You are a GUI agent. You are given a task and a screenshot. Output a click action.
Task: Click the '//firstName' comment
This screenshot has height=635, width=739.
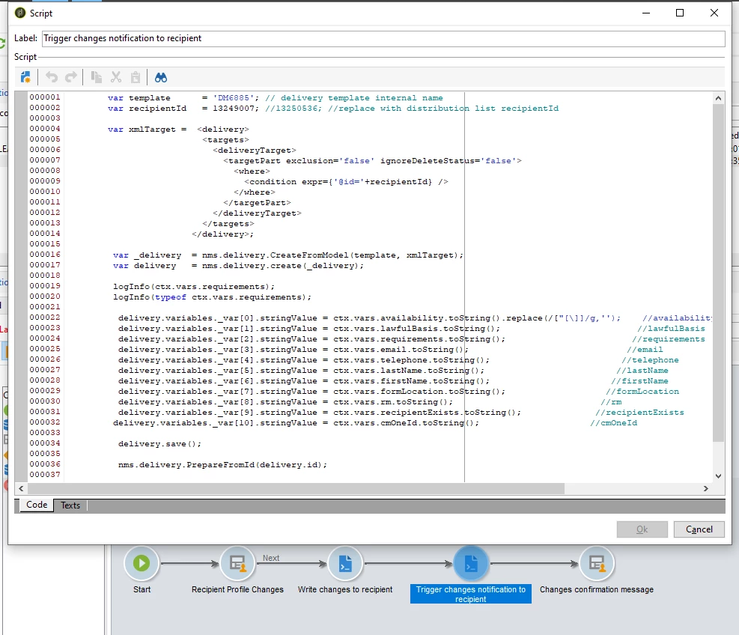639,381
